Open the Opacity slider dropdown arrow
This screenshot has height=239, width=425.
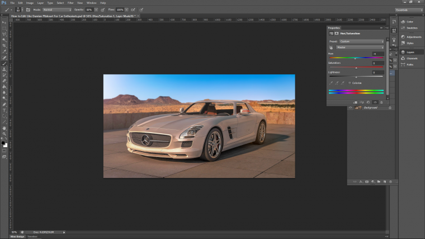click(x=96, y=10)
